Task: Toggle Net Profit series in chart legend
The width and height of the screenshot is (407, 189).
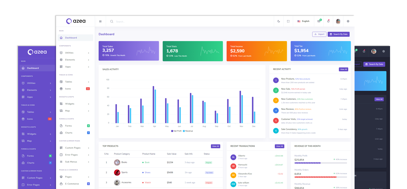Action: pos(176,131)
